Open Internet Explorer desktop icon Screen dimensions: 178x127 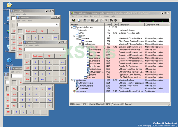pyautogui.click(x=9, y=60)
